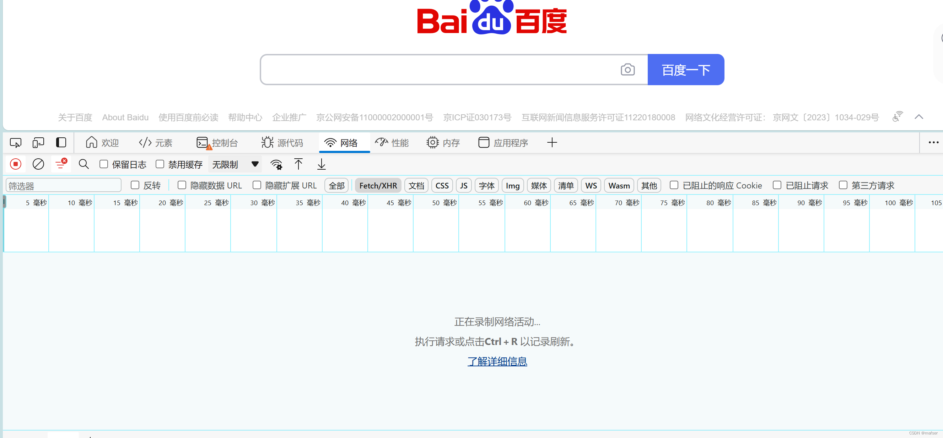The height and width of the screenshot is (438, 943).
Task: Clear the network log
Action: [38, 164]
